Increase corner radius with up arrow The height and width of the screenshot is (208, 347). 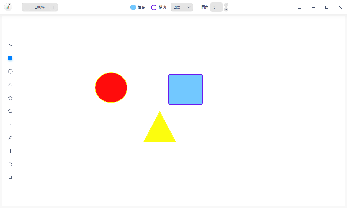(x=226, y=5)
